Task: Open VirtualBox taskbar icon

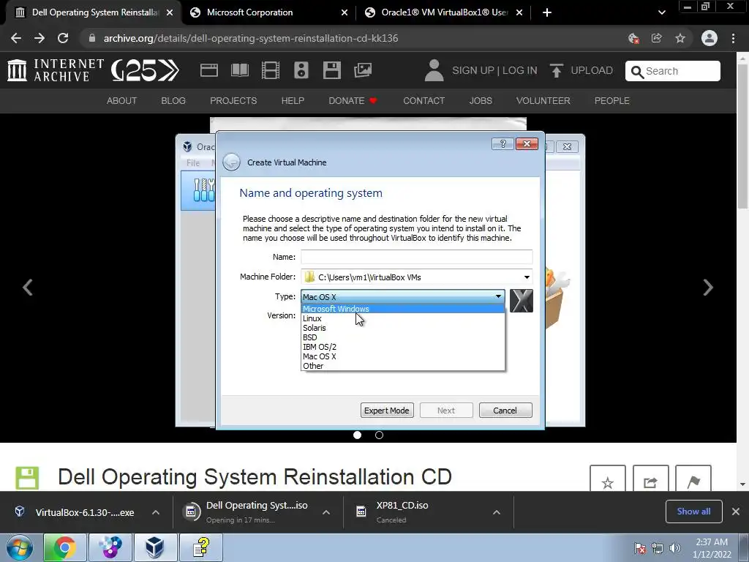Action: pyautogui.click(x=155, y=547)
